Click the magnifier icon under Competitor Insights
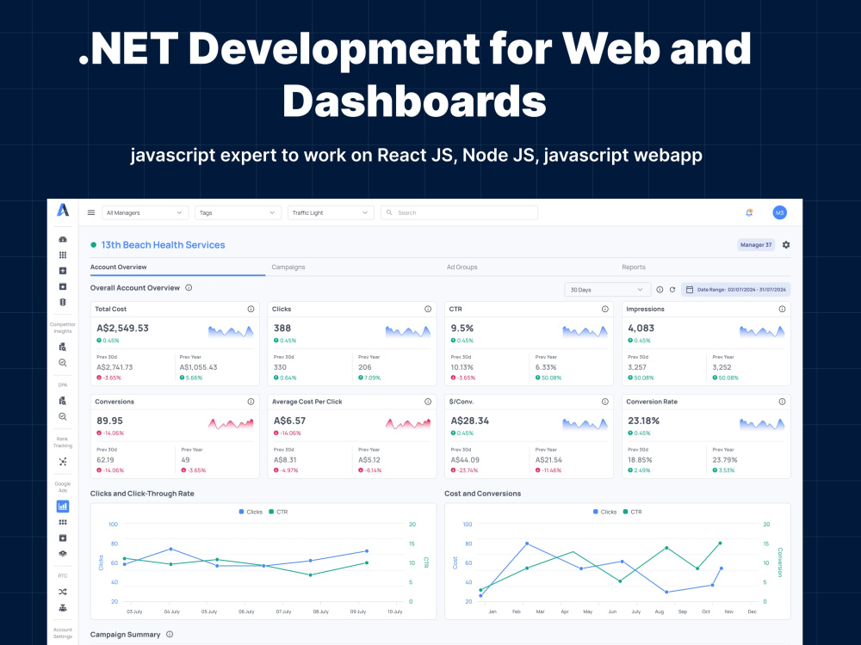This screenshot has height=645, width=861. pos(63,363)
